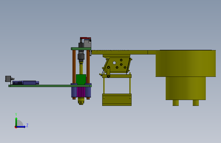Select the lower cylindrical base under the bowl
The height and width of the screenshot is (143, 221).
186,88
